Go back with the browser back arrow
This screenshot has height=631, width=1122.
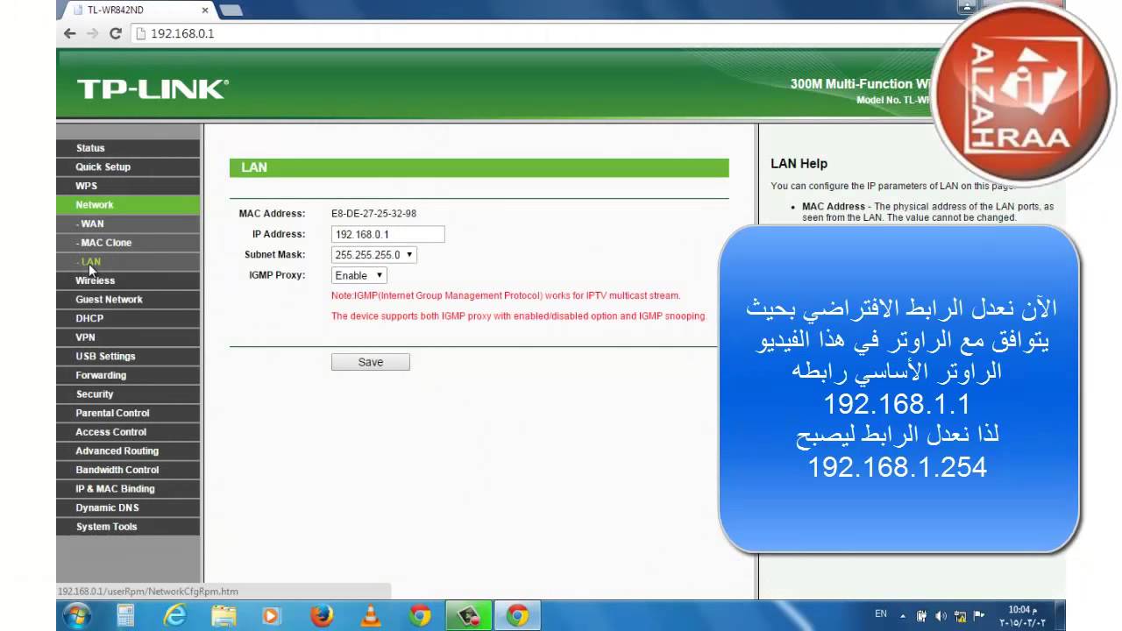click(70, 33)
